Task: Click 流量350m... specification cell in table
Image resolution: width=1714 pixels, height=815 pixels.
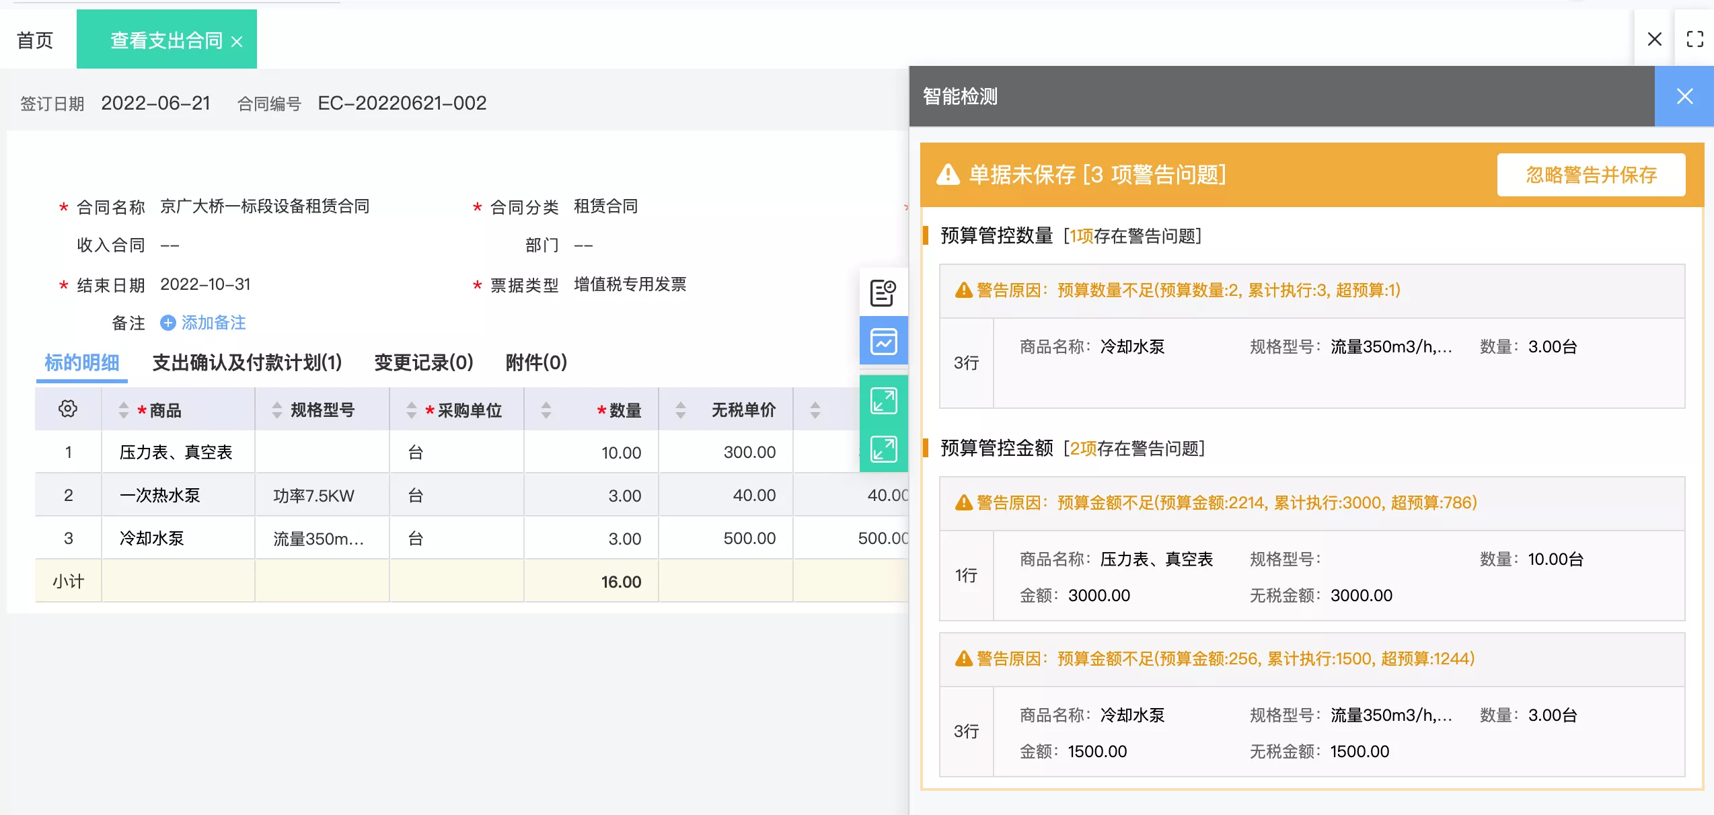Action: (x=322, y=538)
